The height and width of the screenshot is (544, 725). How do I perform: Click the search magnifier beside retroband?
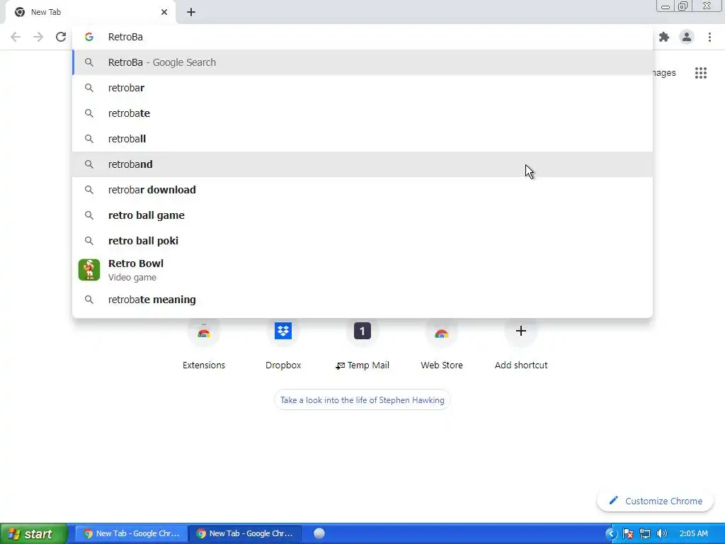pyautogui.click(x=89, y=164)
